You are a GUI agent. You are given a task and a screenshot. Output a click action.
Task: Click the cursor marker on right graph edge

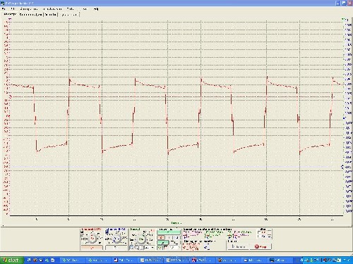[x=342, y=167]
